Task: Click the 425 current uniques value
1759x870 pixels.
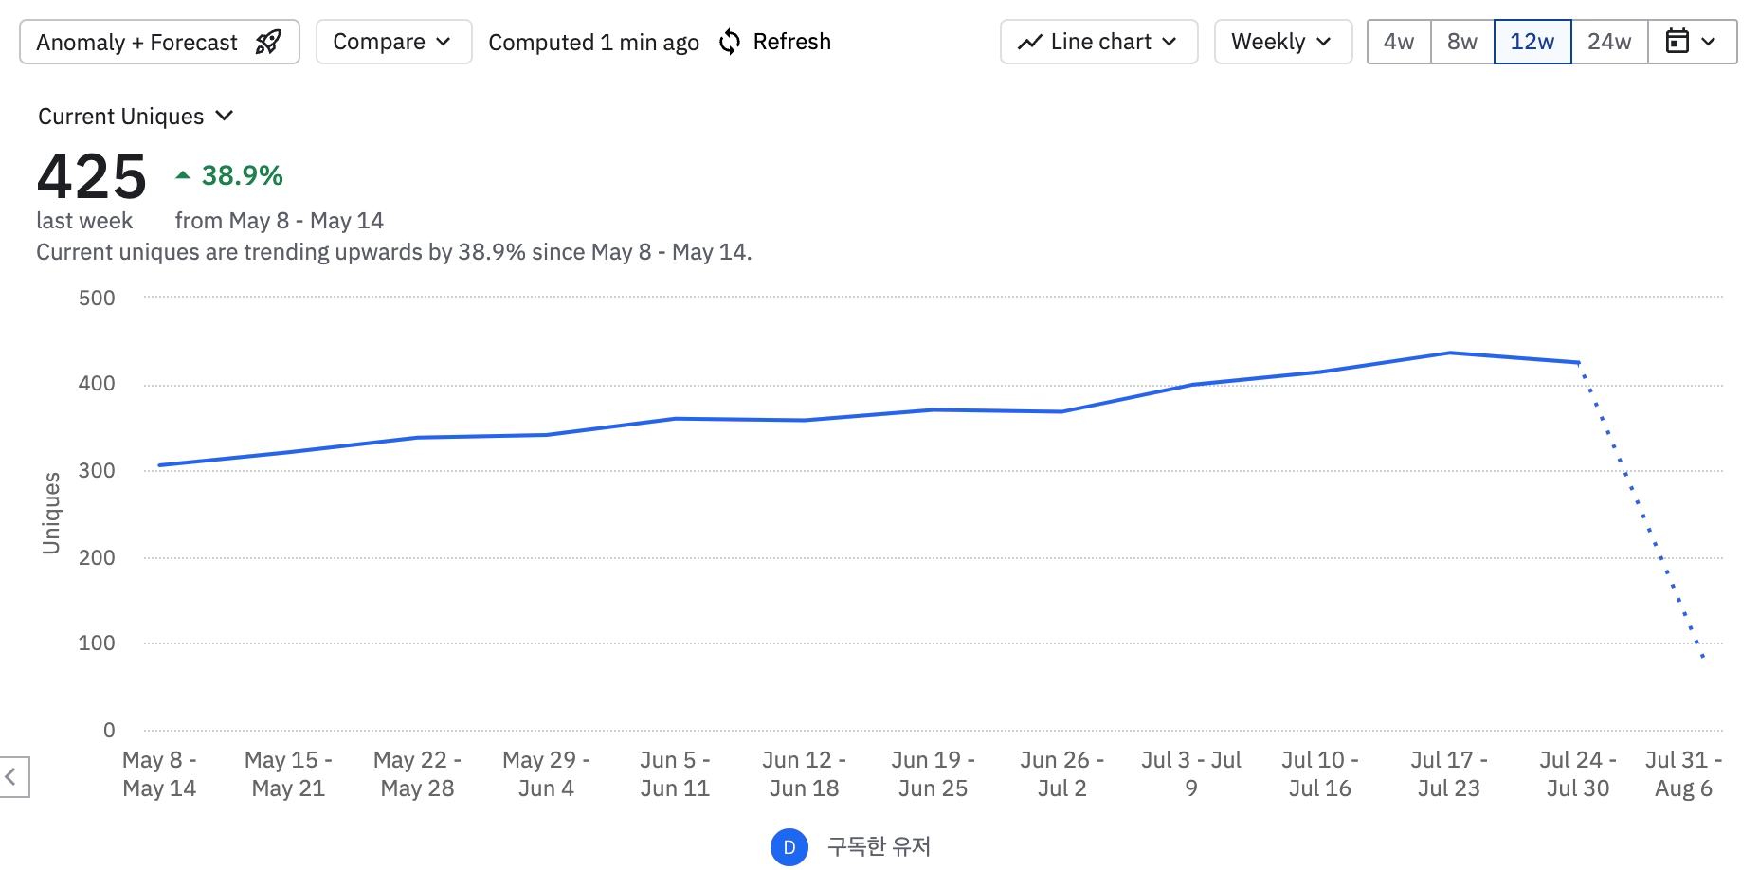Action: point(92,177)
